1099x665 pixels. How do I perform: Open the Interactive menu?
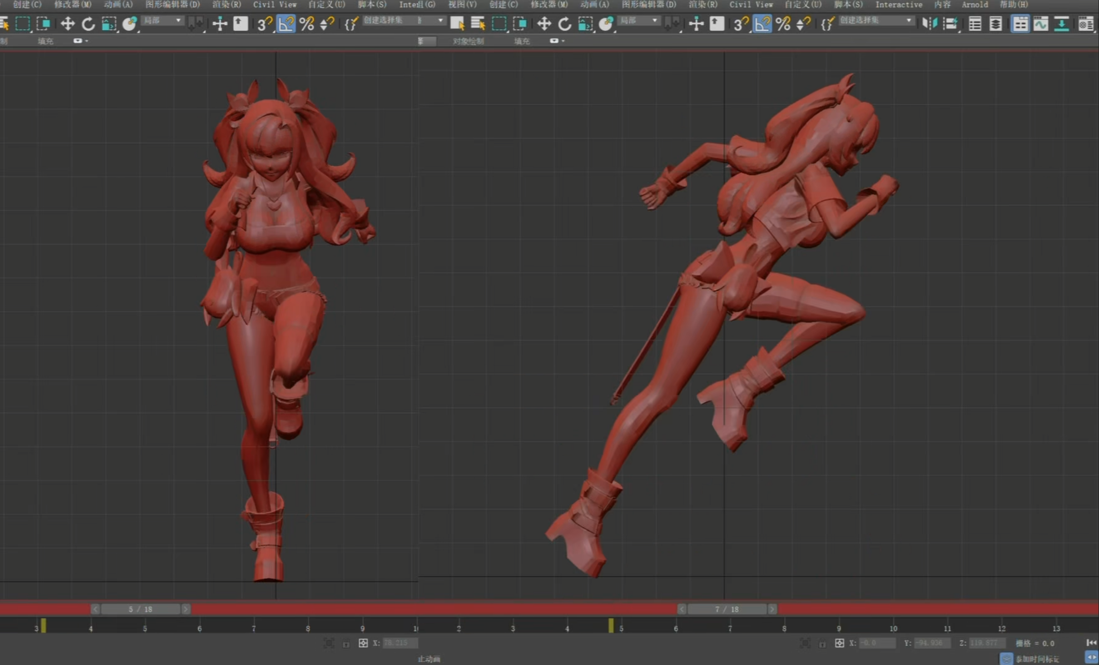pyautogui.click(x=899, y=5)
